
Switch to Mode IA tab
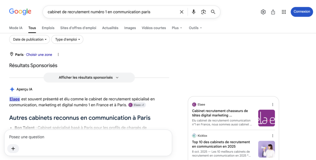16,28
